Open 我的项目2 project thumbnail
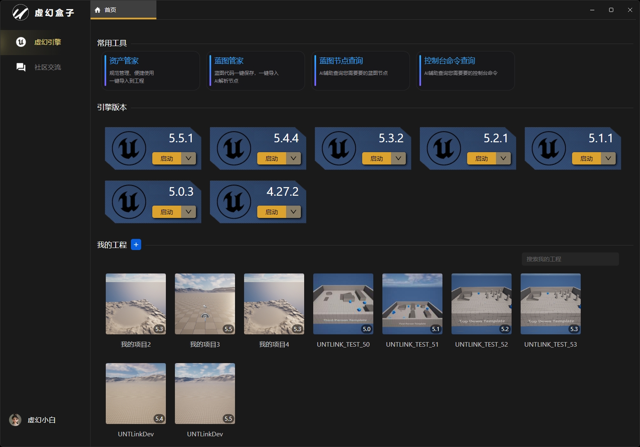Image resolution: width=640 pixels, height=447 pixels. pos(136,304)
